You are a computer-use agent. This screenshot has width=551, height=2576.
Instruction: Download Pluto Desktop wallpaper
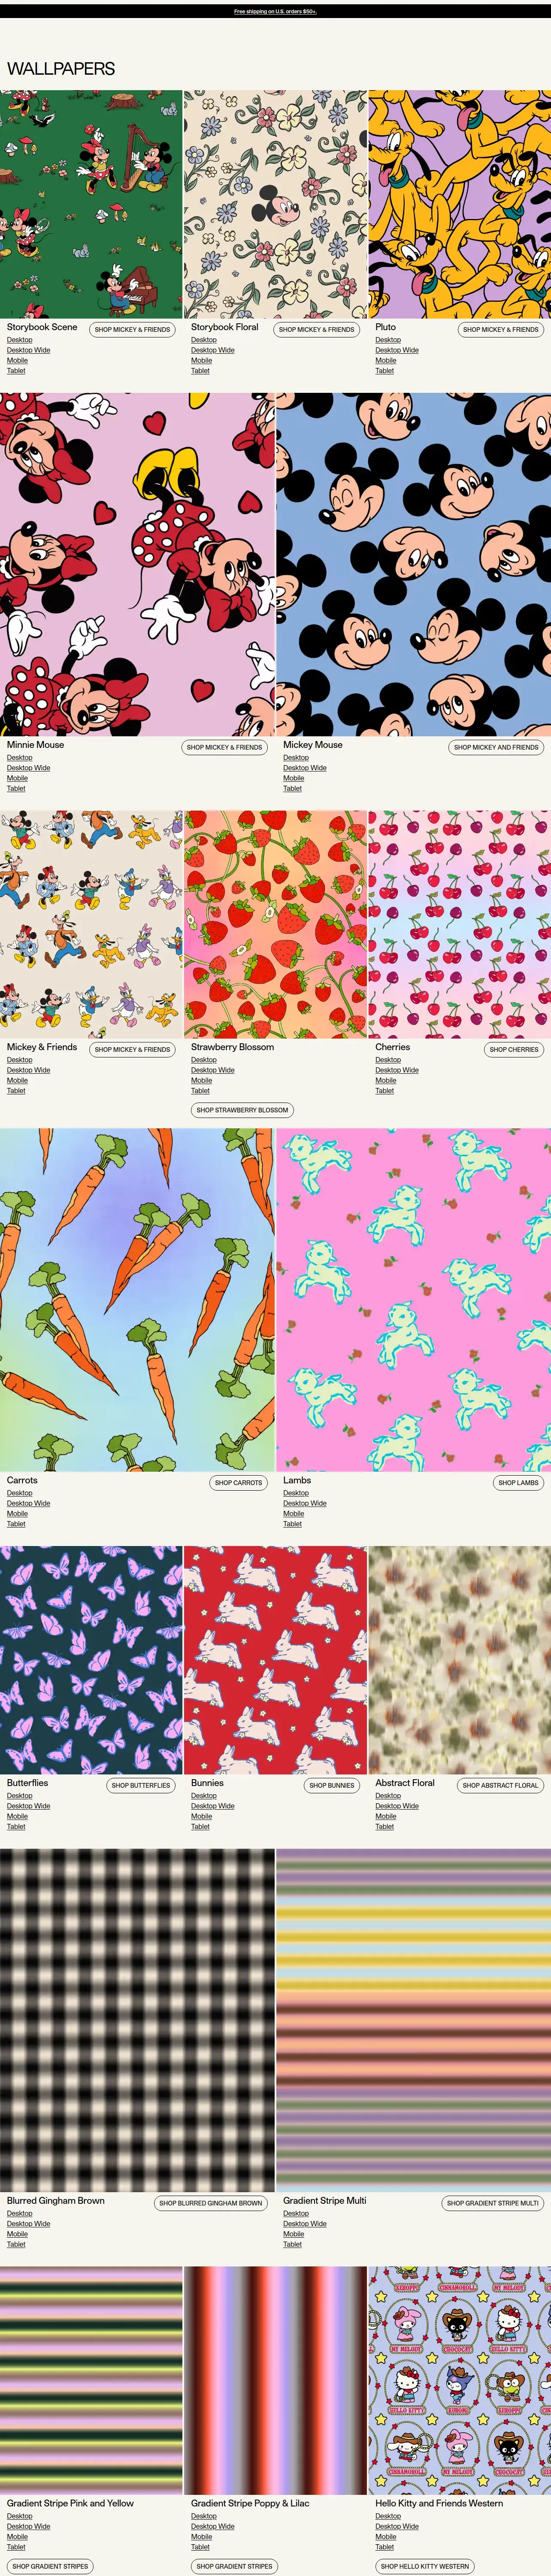387,339
